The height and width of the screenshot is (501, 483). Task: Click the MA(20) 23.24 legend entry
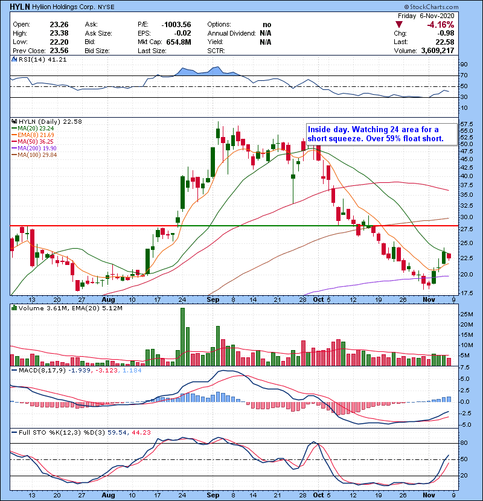(x=33, y=128)
